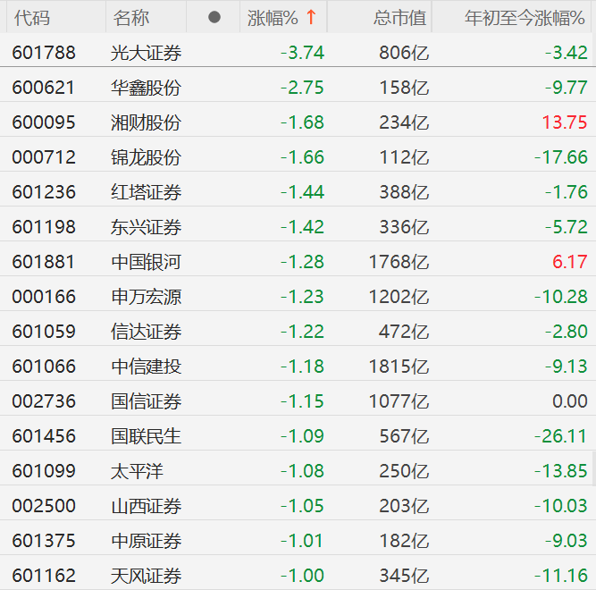Select stock code 000712
This screenshot has width=596, height=590.
click(44, 157)
